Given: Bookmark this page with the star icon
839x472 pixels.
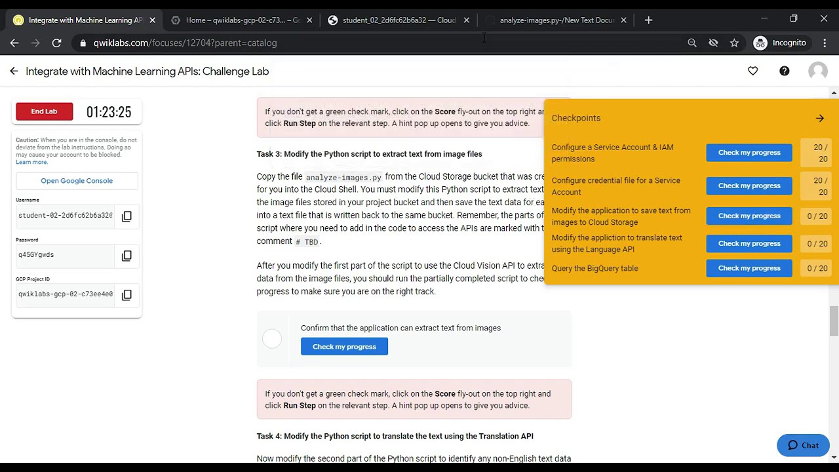Looking at the screenshot, I should point(734,43).
